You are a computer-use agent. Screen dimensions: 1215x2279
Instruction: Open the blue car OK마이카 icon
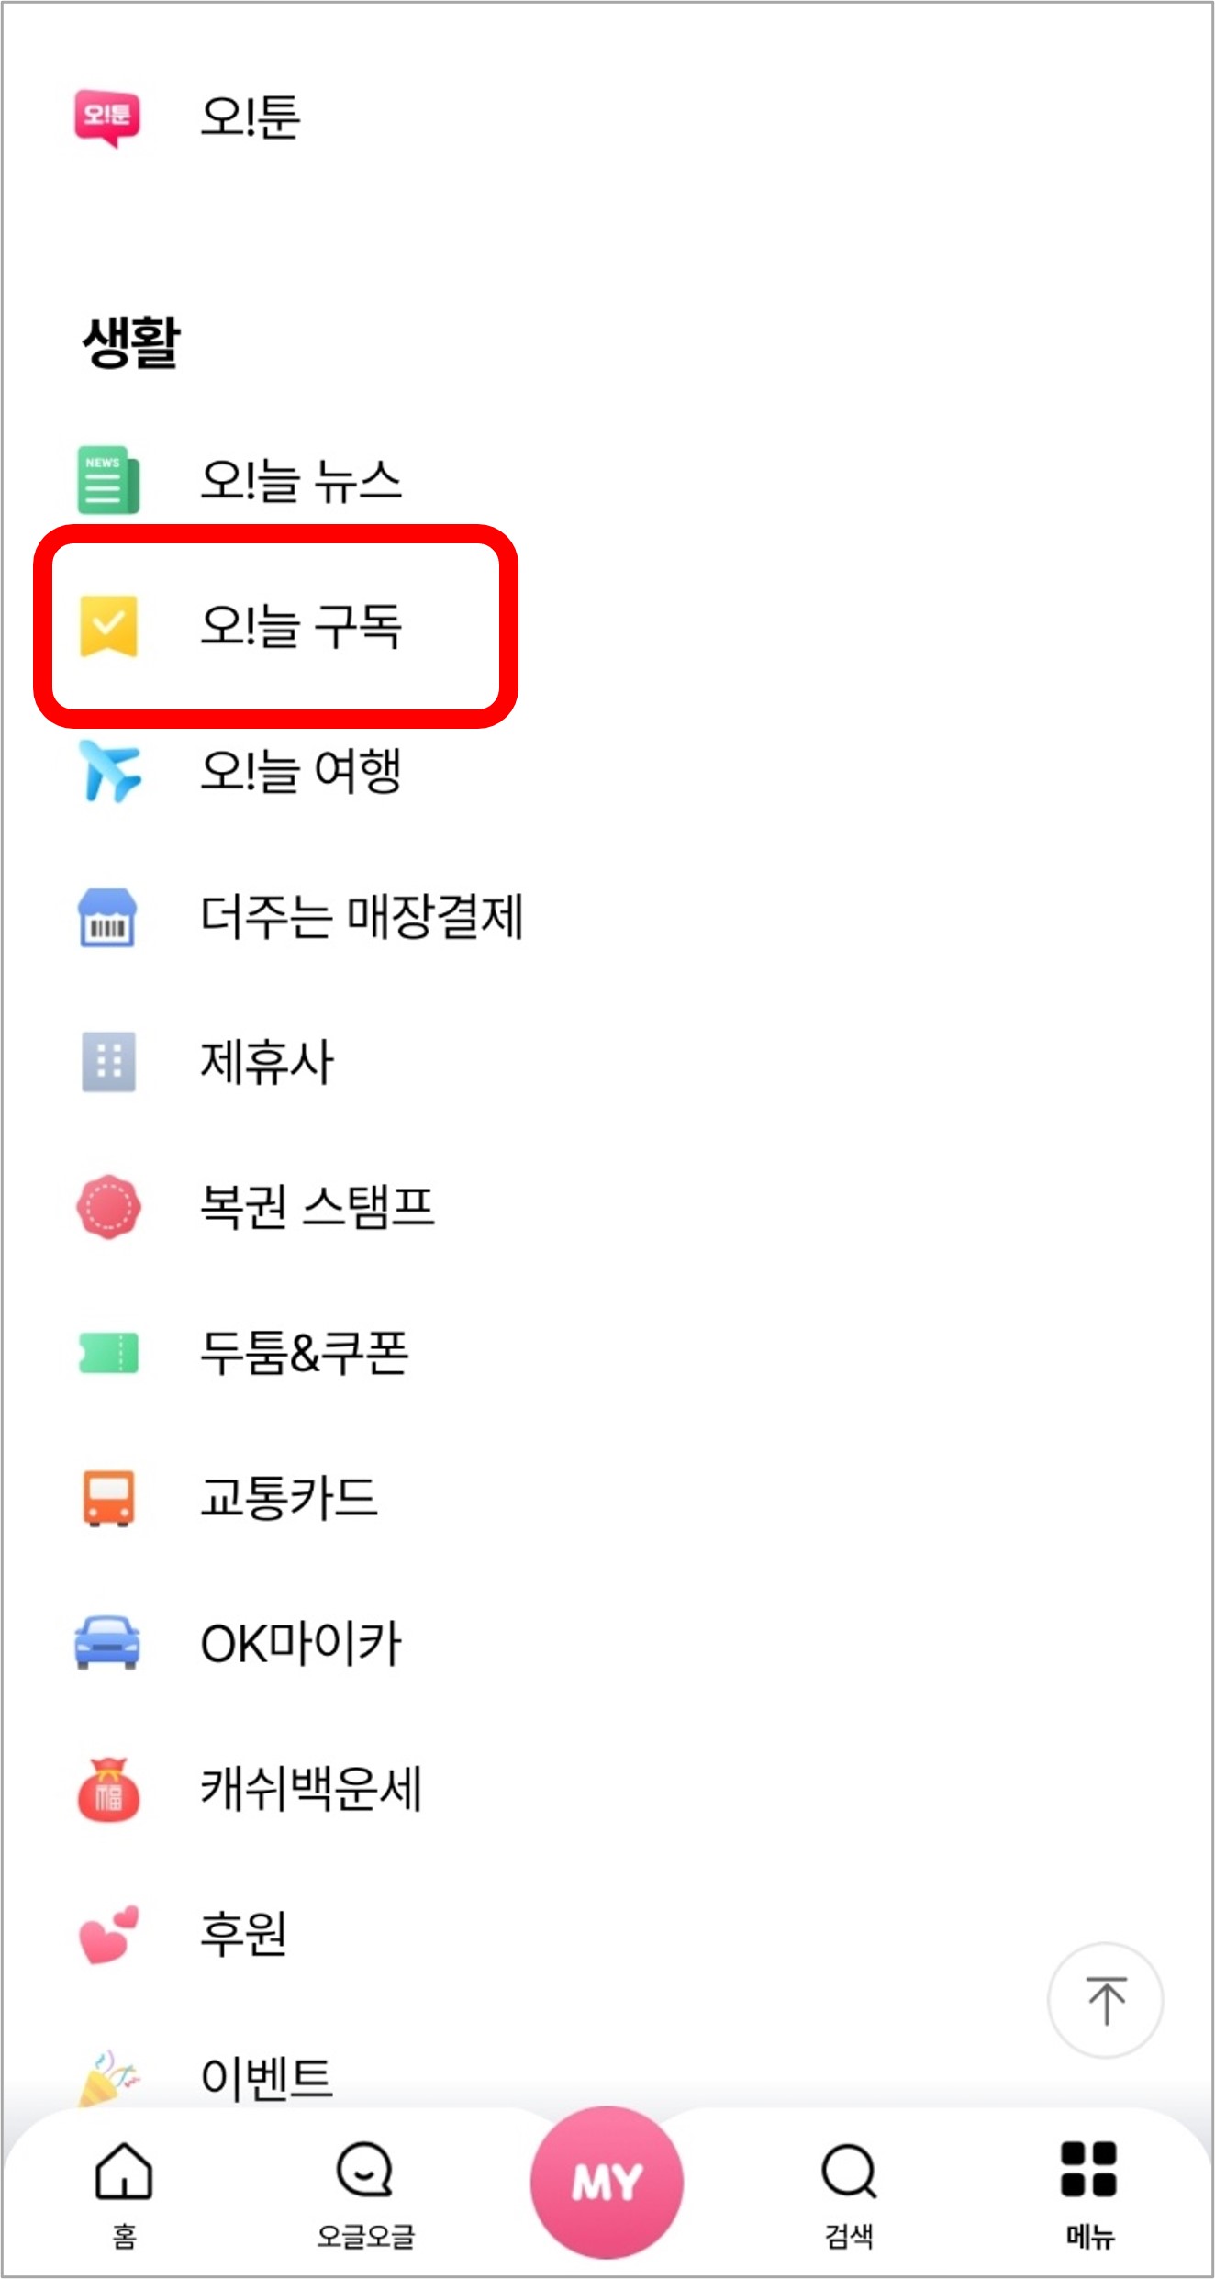(x=107, y=1641)
